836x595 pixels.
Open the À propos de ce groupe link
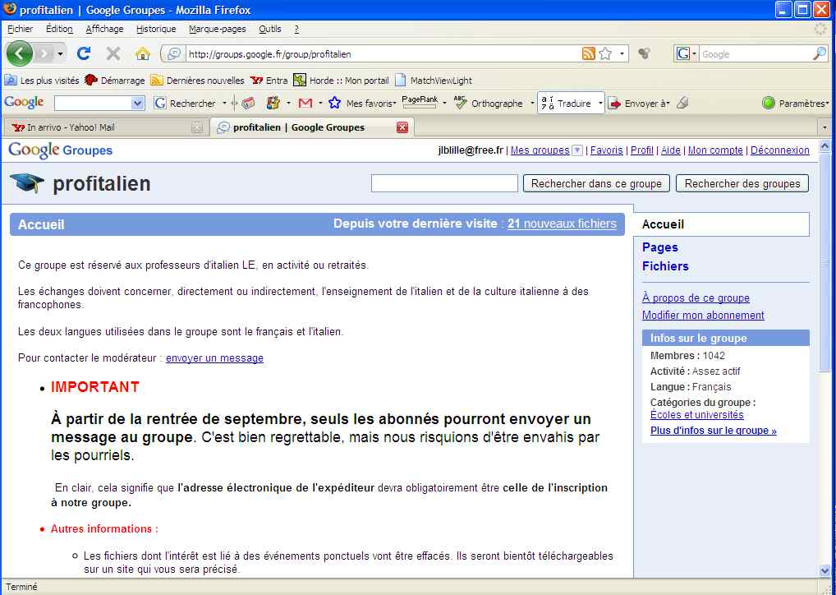click(696, 298)
